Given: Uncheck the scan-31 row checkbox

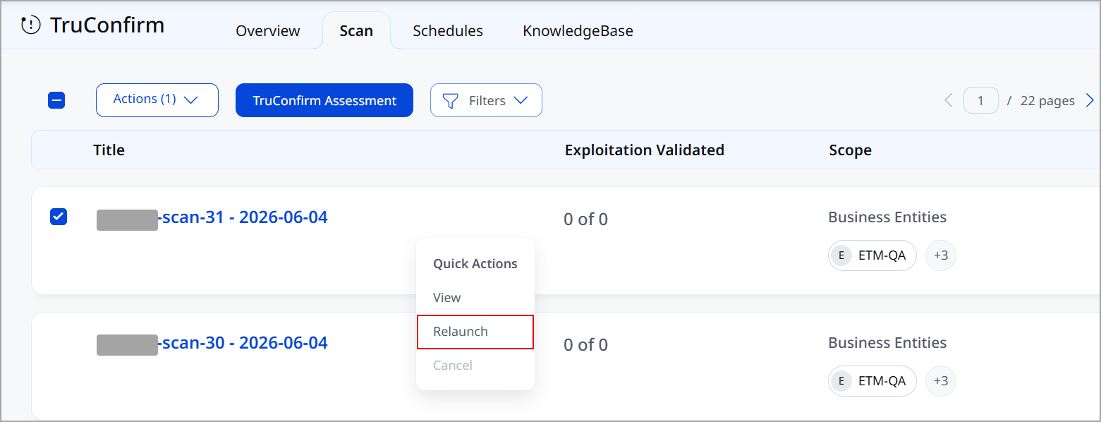Looking at the screenshot, I should point(59,217).
